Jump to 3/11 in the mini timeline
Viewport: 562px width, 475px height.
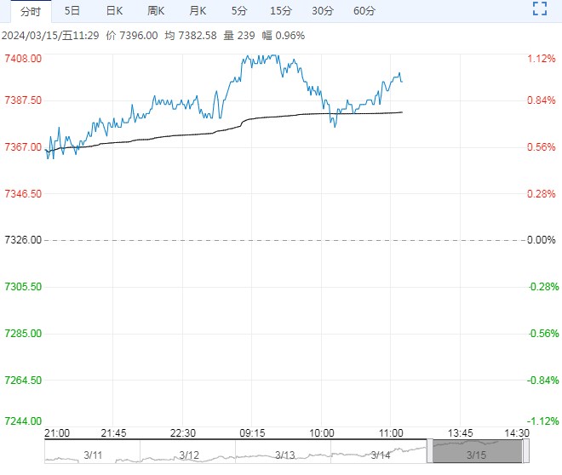[x=93, y=455]
